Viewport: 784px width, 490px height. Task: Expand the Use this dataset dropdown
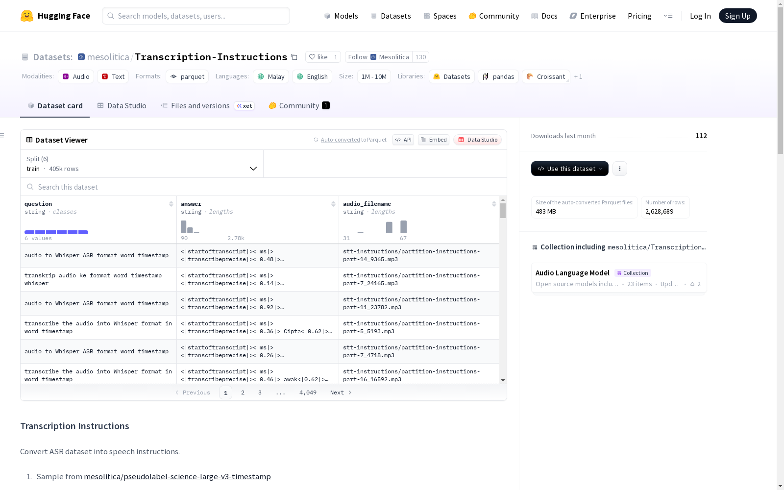pos(570,169)
